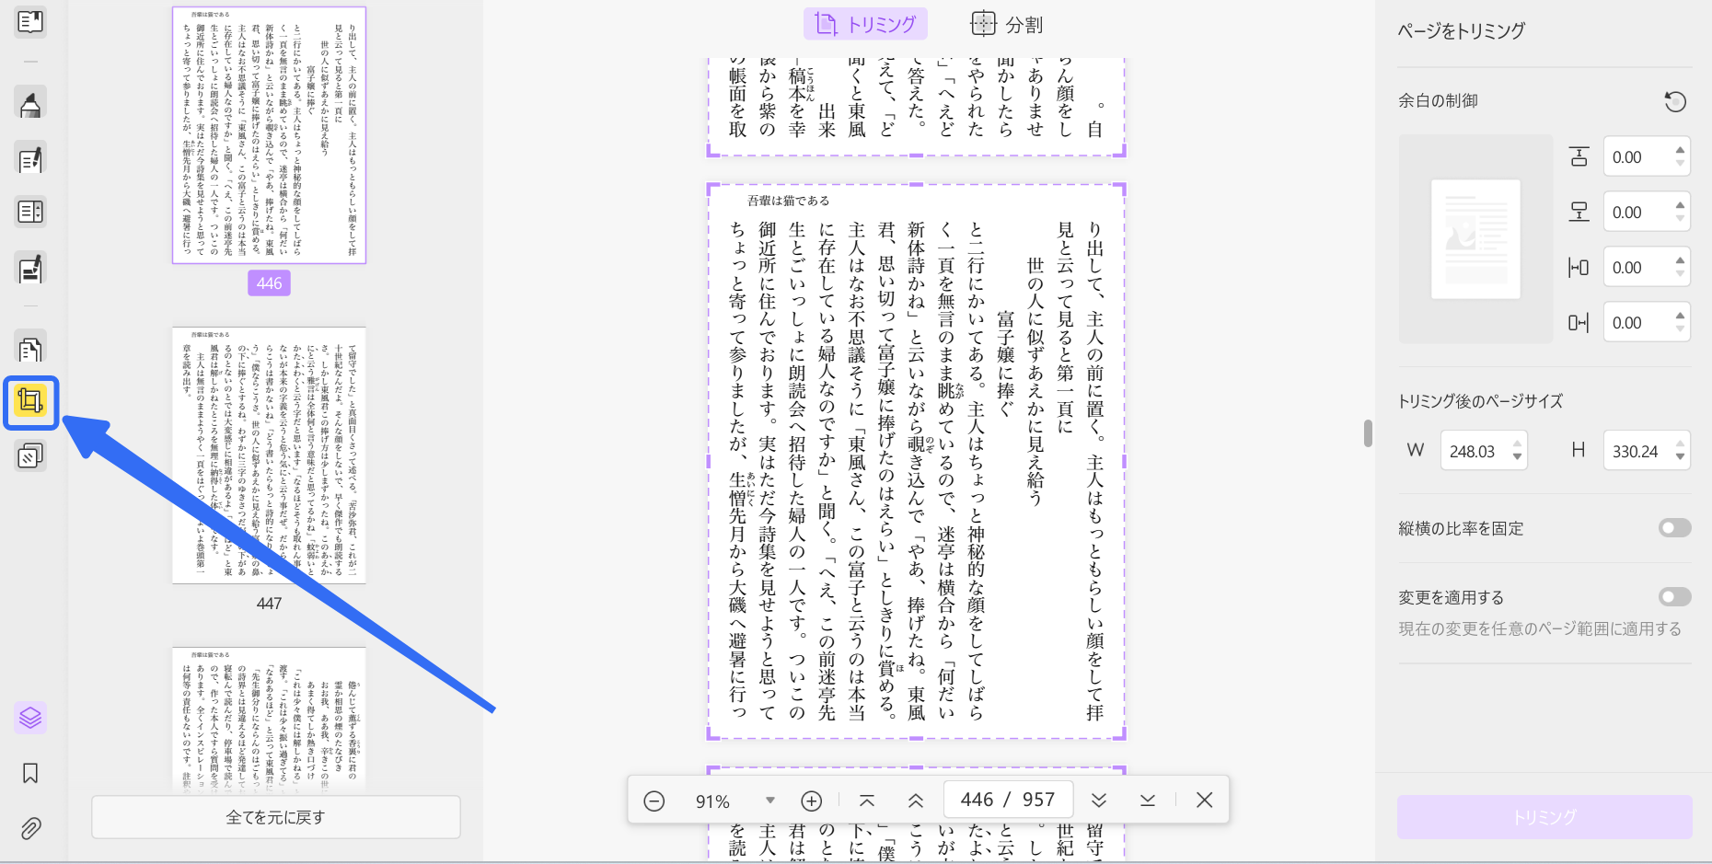Open the Redact tool icon
1712x864 pixels.
point(30,269)
